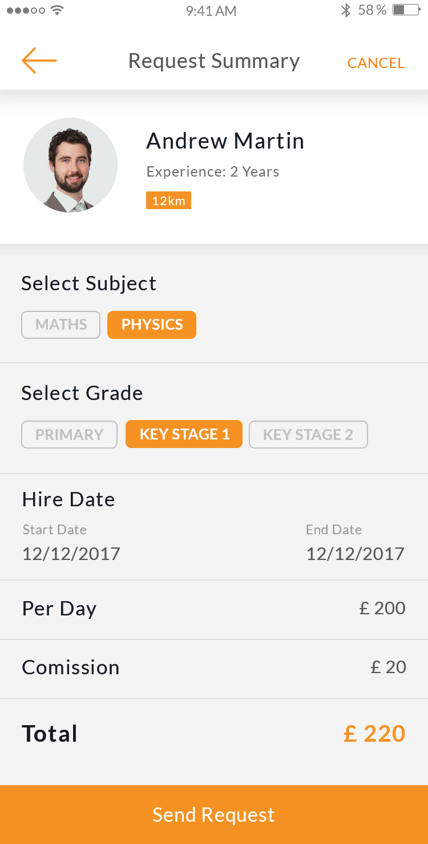Cancel the request summary
This screenshot has height=844, width=428.
coord(375,63)
